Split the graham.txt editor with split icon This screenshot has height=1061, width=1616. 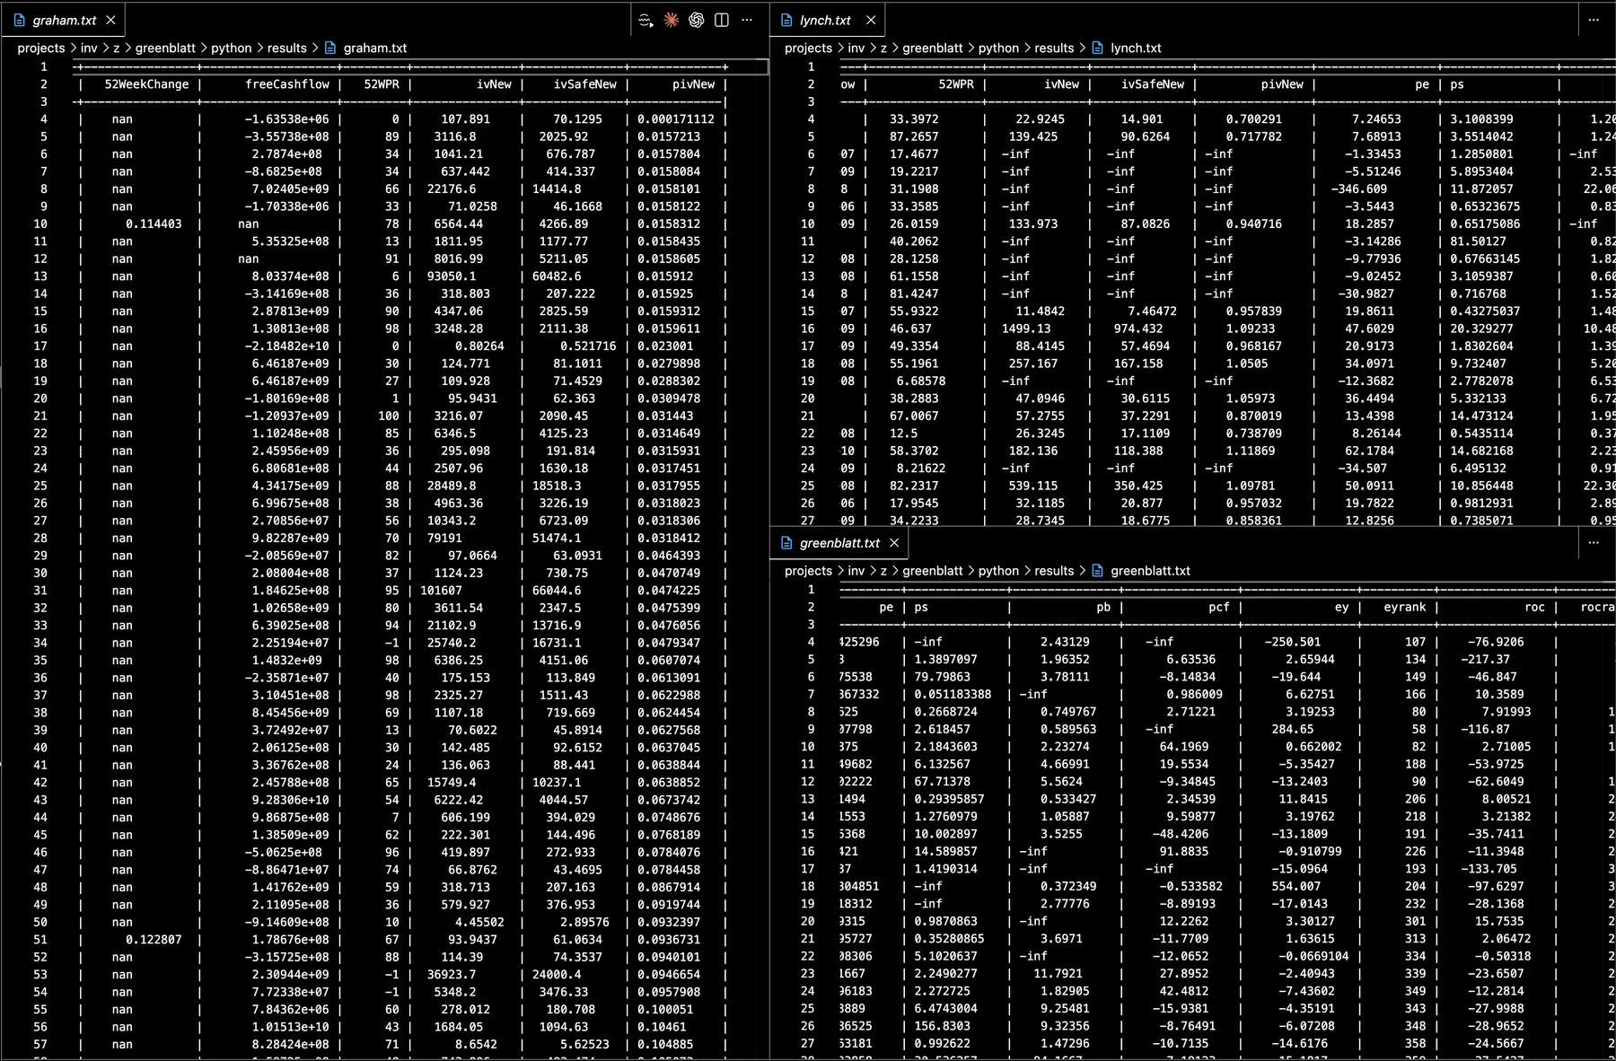[721, 20]
